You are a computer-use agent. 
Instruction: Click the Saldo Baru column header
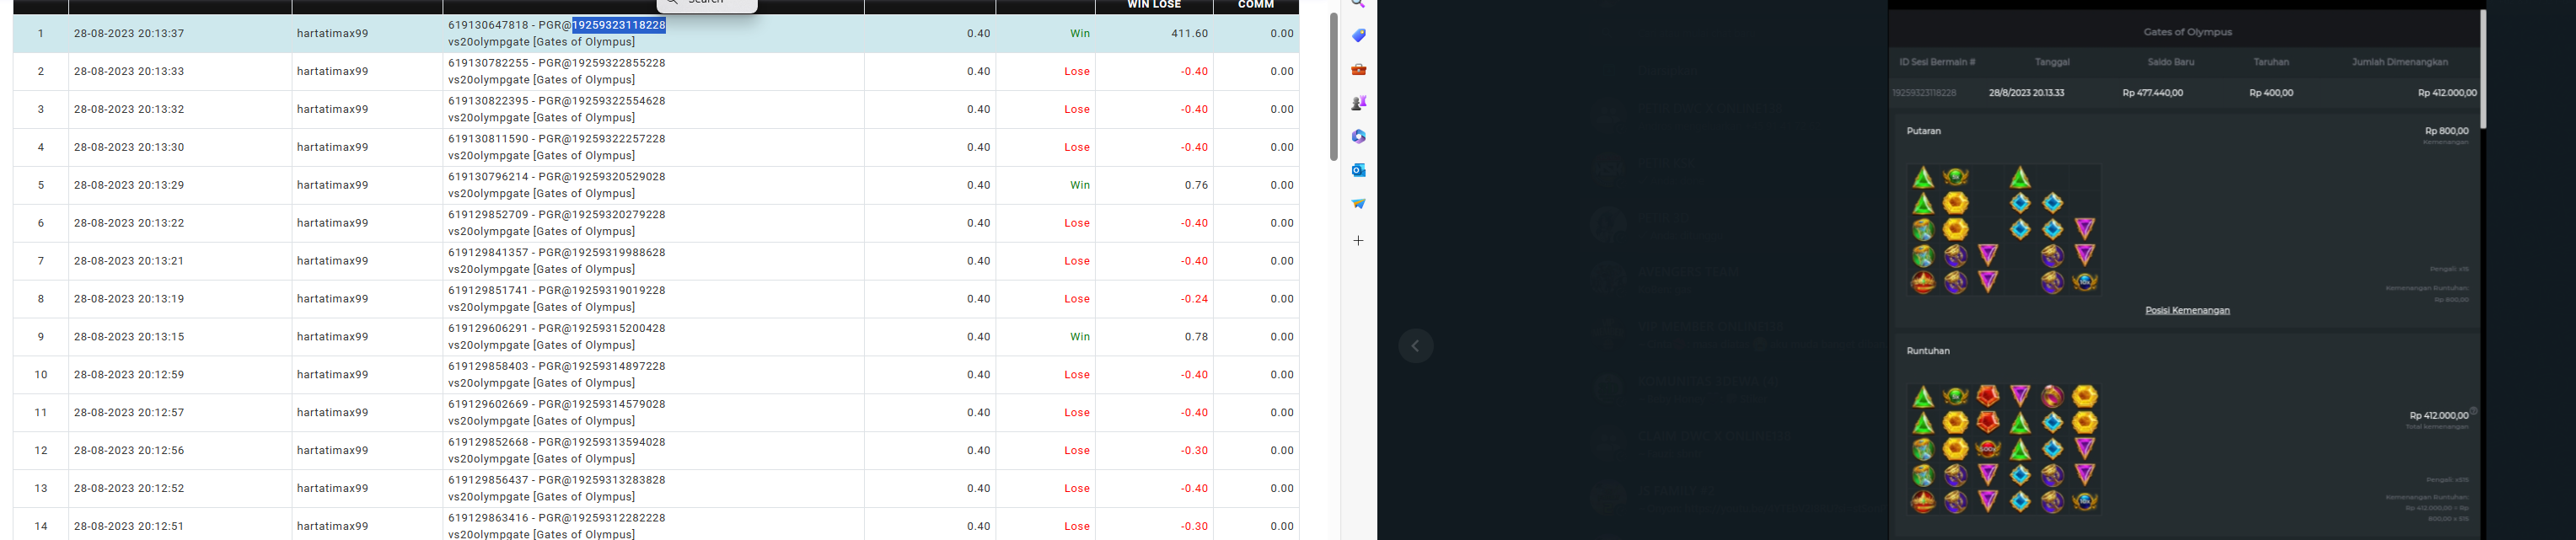(x=2170, y=62)
